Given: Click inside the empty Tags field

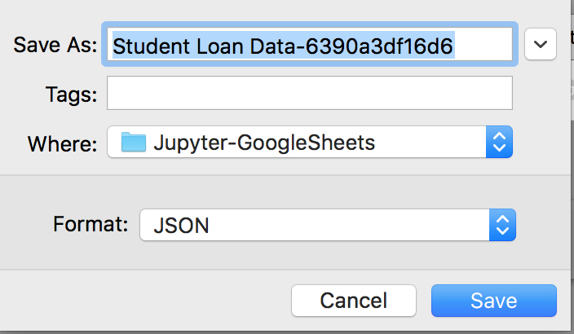Looking at the screenshot, I should (310, 93).
